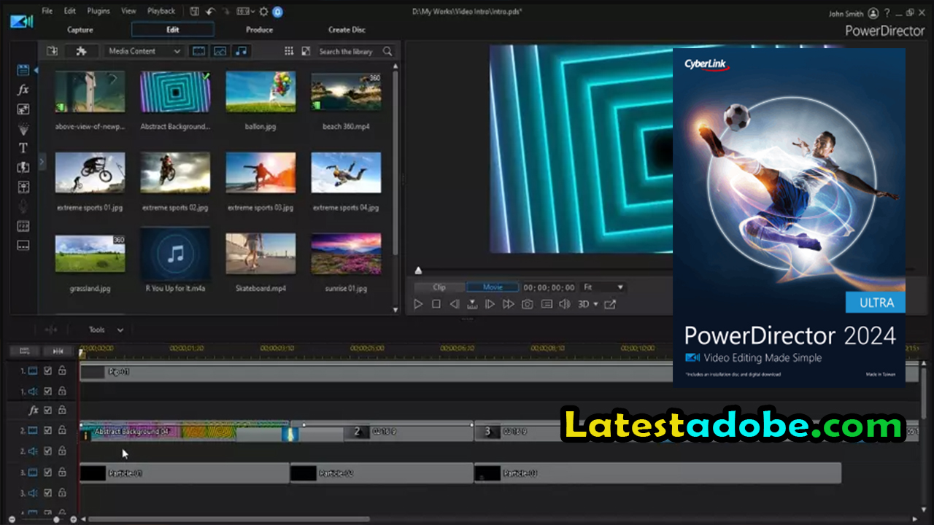Image resolution: width=934 pixels, height=525 pixels.
Task: Disable the fx track checkbox
Action: [47, 411]
